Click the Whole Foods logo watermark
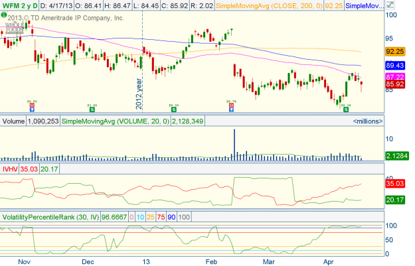 [x=13, y=29]
